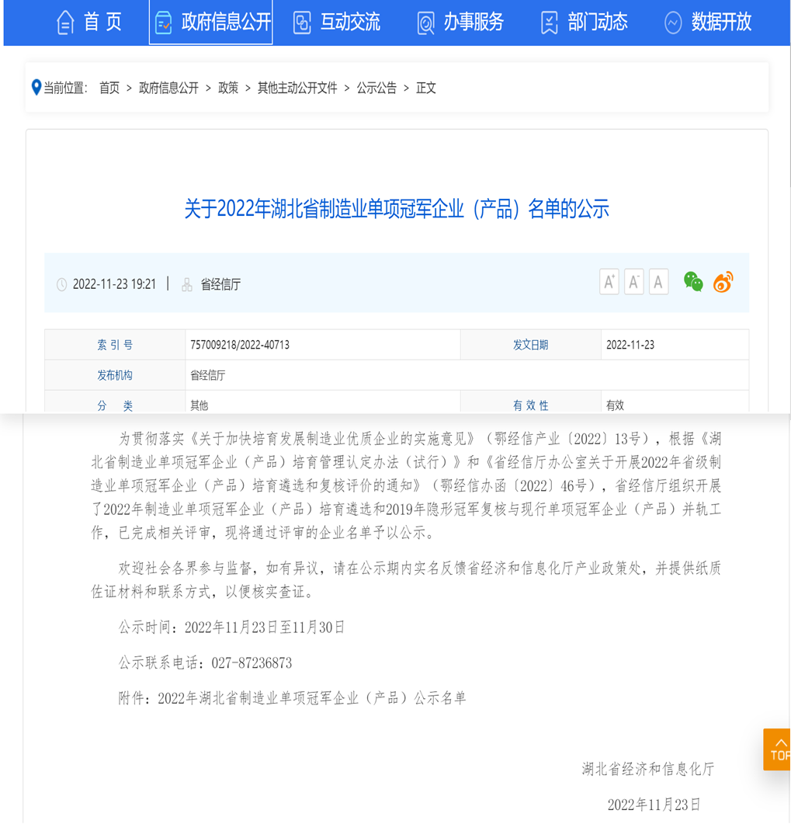Click the 政策 breadcrumb link
791x824 pixels.
click(228, 88)
